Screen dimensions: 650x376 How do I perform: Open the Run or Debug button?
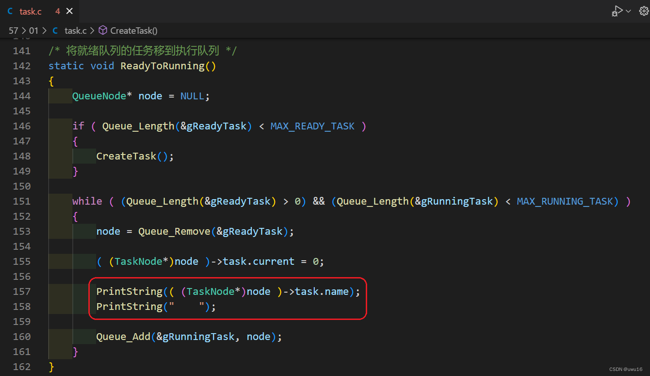coord(617,11)
